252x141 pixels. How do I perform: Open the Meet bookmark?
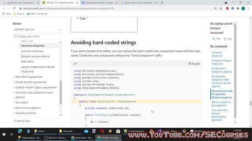pyautogui.click(x=37, y=14)
